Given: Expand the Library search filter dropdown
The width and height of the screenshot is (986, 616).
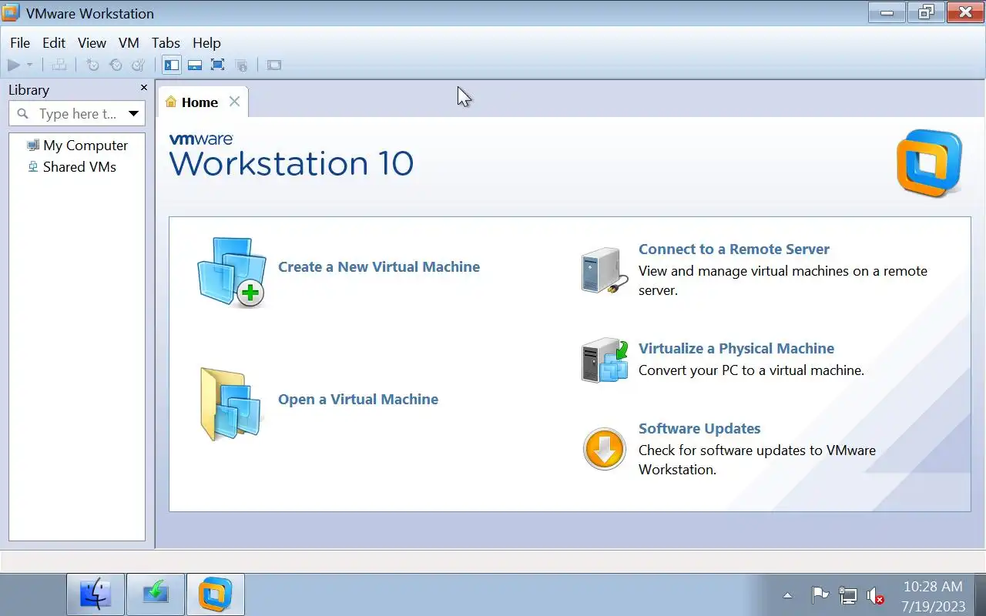Looking at the screenshot, I should (133, 114).
